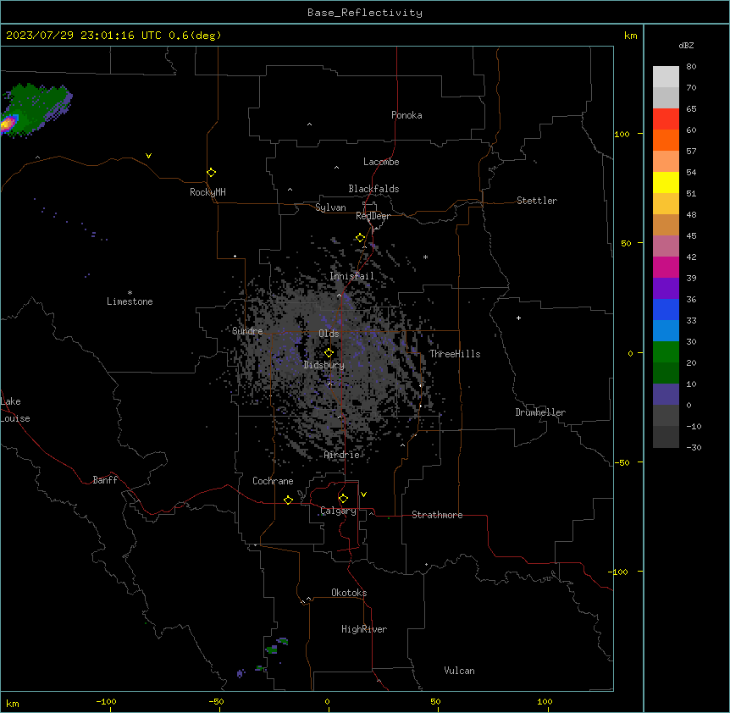This screenshot has width=730, height=713.
Task: Select the yellow diamond marker between Olds and Didsbury
Action: [329, 353]
